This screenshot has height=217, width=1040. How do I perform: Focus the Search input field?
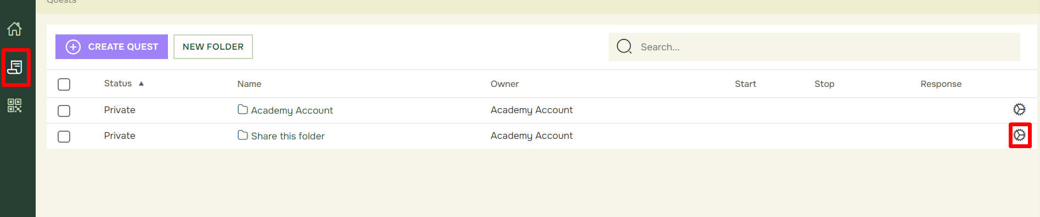(814, 47)
